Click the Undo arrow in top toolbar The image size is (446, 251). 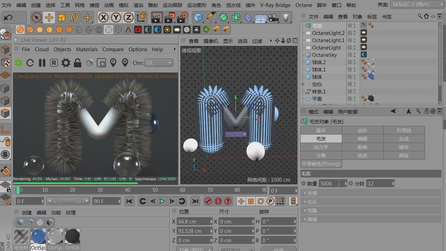(x=8, y=17)
